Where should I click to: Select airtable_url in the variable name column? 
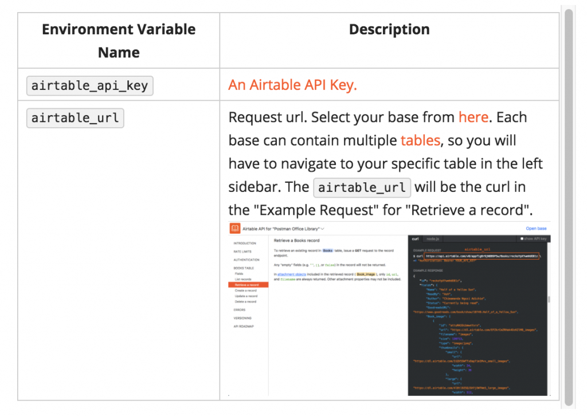[x=75, y=118]
